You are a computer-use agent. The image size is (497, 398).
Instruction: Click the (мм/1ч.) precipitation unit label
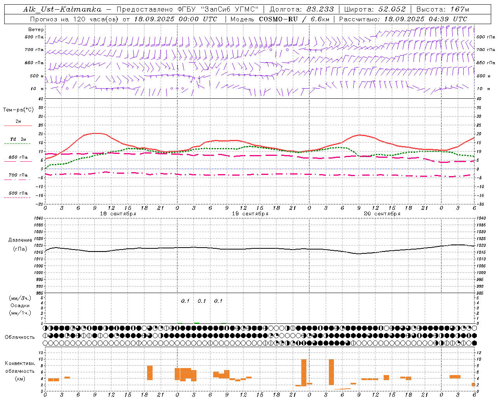[x=20, y=313]
